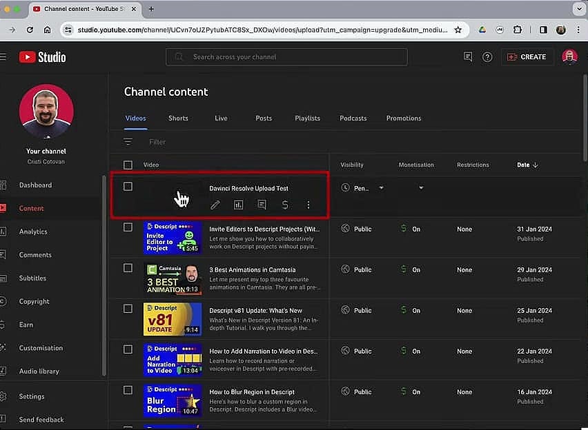Open the comments icon on the highlighted row

coord(262,205)
